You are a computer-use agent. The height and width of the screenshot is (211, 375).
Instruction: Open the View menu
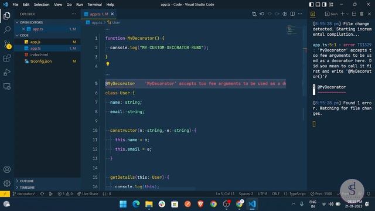tap(58, 5)
